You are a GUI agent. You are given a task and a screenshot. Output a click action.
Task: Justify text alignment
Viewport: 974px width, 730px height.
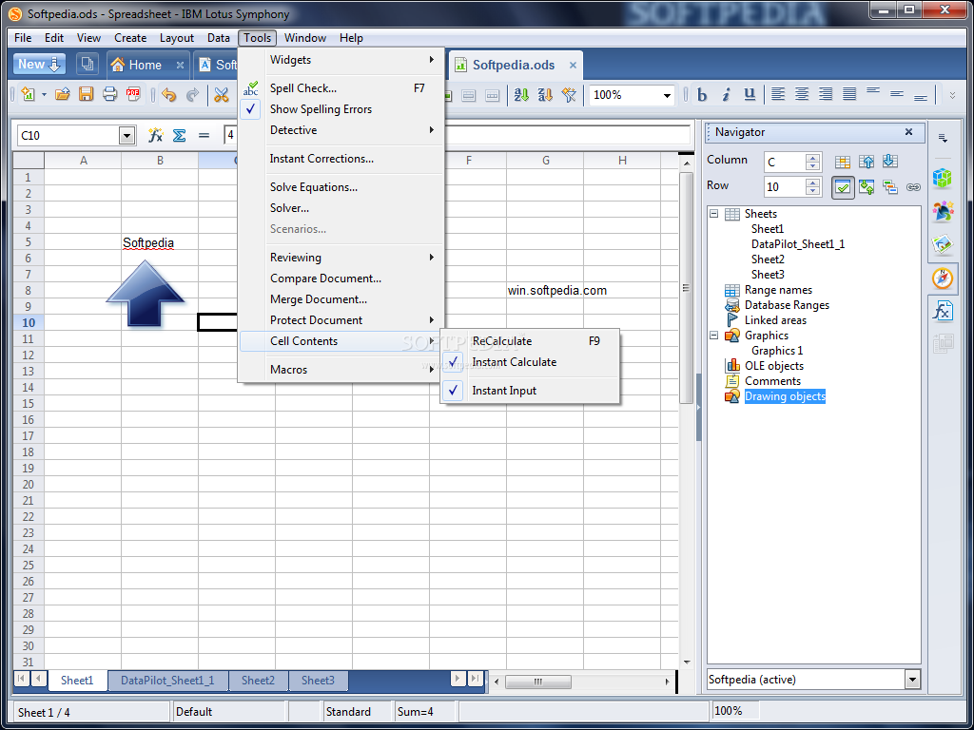(849, 94)
